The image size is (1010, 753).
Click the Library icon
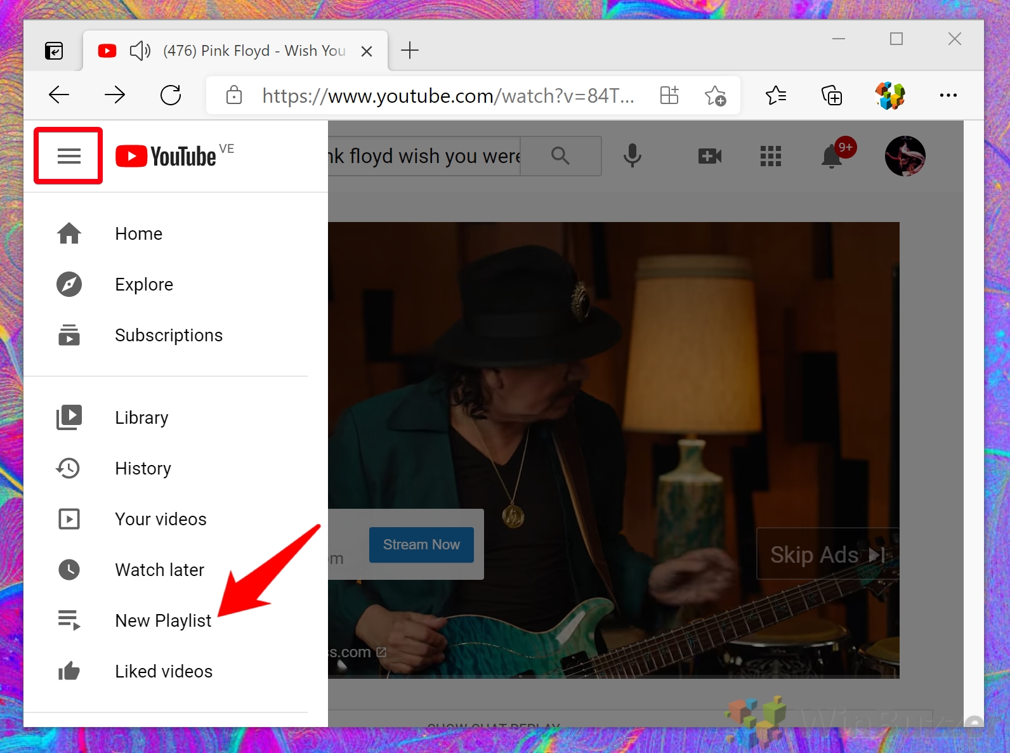pyautogui.click(x=69, y=417)
